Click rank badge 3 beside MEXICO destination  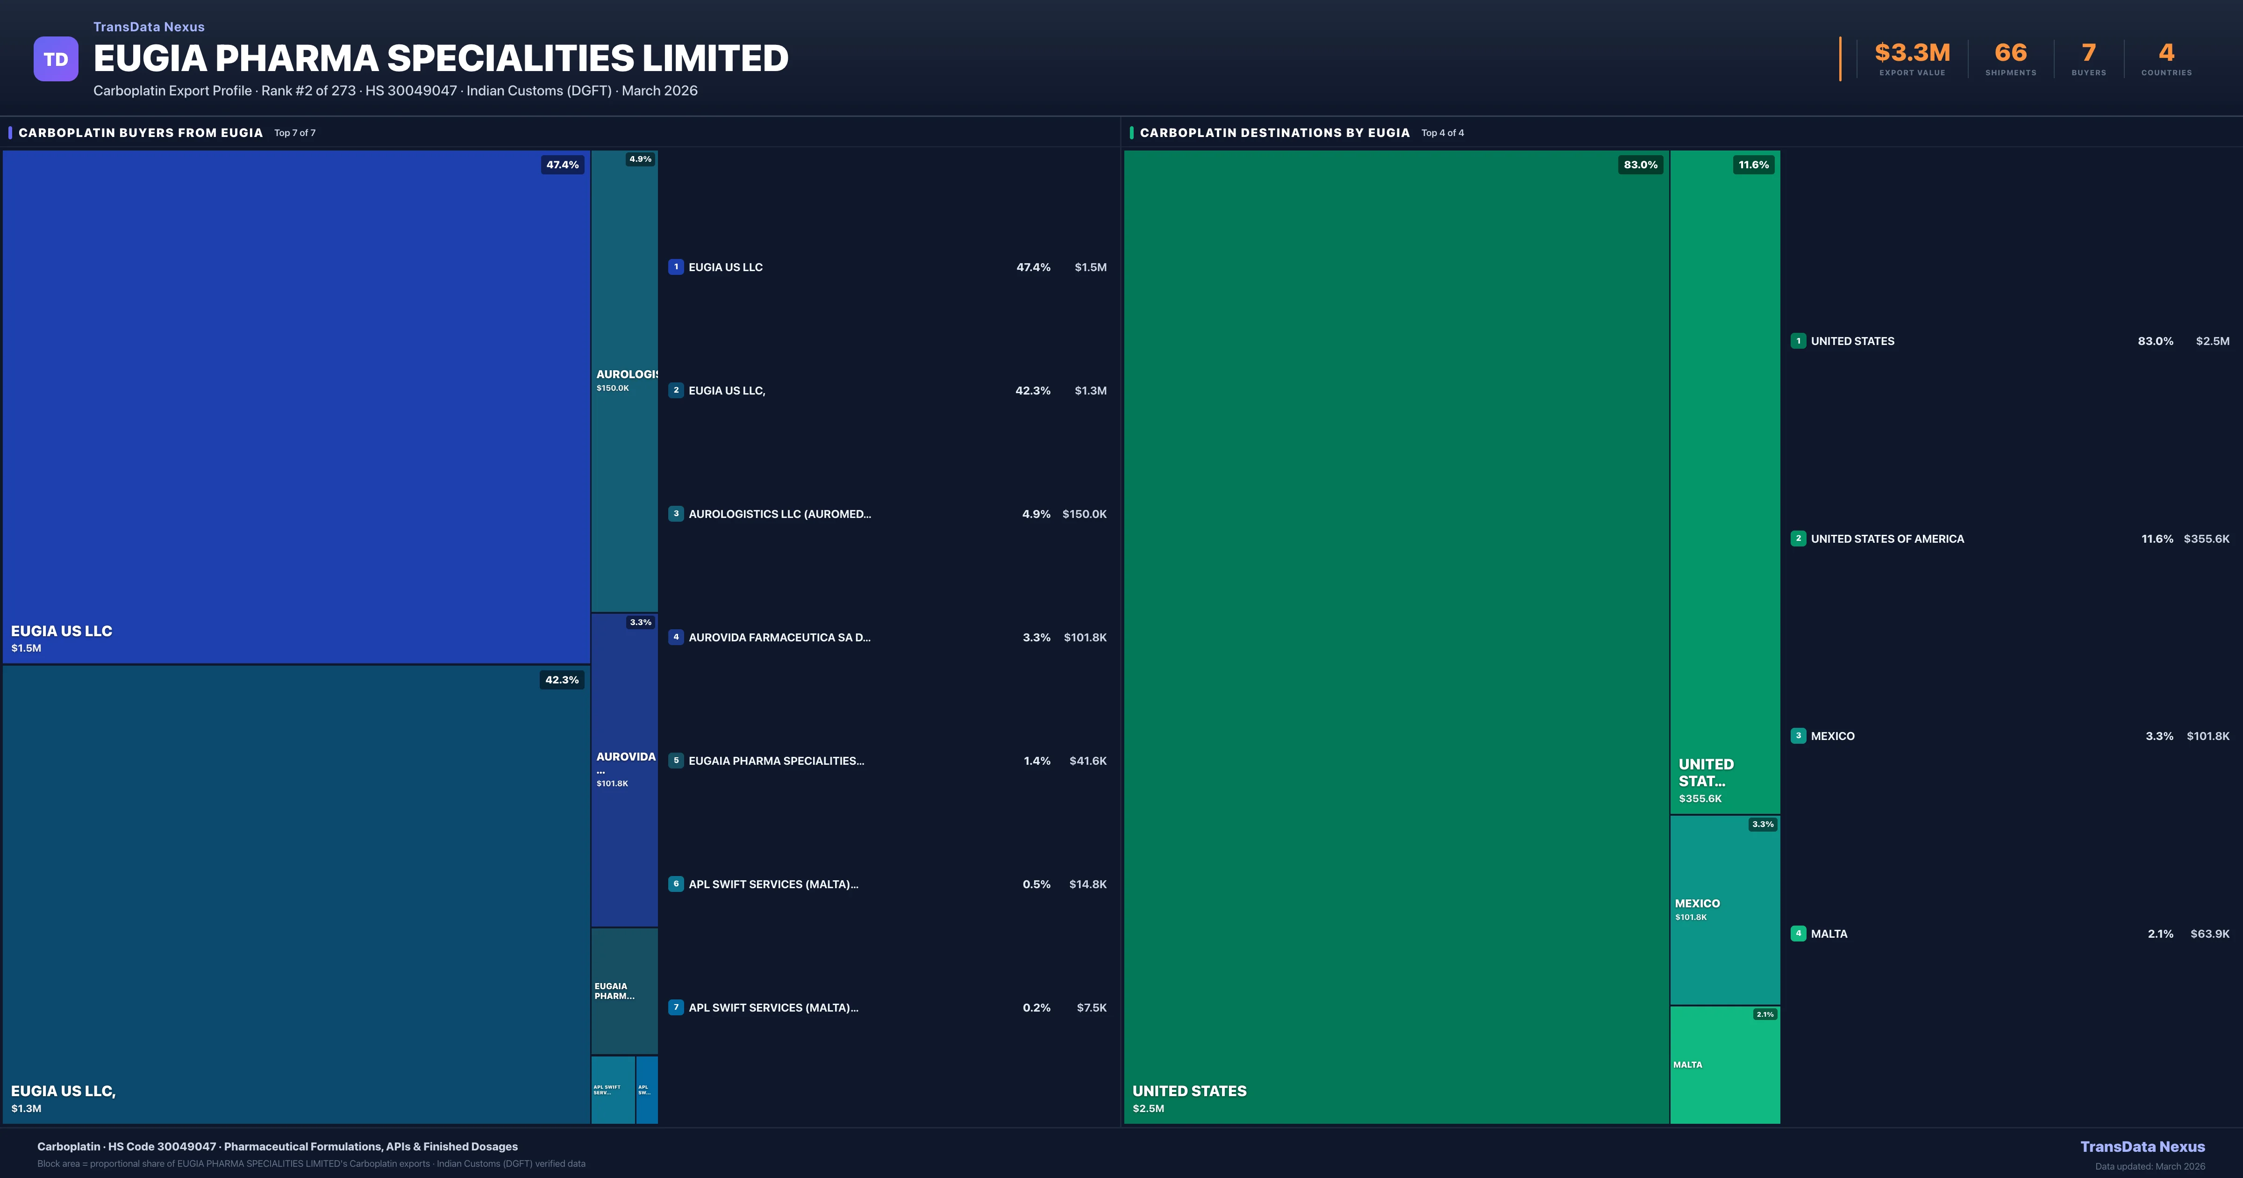click(x=1798, y=736)
